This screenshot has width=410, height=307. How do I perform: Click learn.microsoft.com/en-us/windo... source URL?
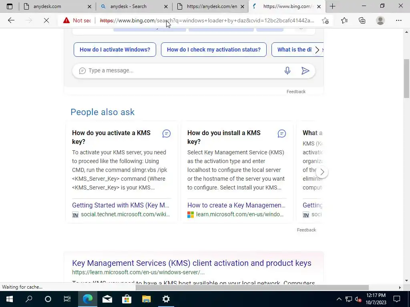pyautogui.click(x=240, y=214)
